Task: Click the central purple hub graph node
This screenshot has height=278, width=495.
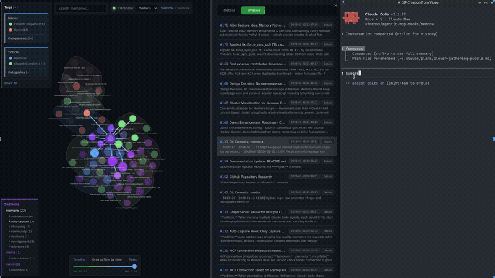Action: tap(111, 138)
